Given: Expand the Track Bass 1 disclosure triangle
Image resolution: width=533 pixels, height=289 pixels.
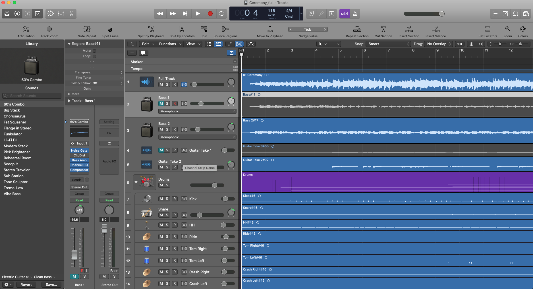Looking at the screenshot, I should [x=69, y=101].
